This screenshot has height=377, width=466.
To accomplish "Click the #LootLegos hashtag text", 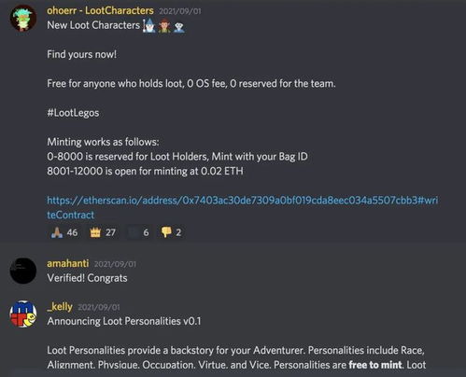I will (73, 113).
